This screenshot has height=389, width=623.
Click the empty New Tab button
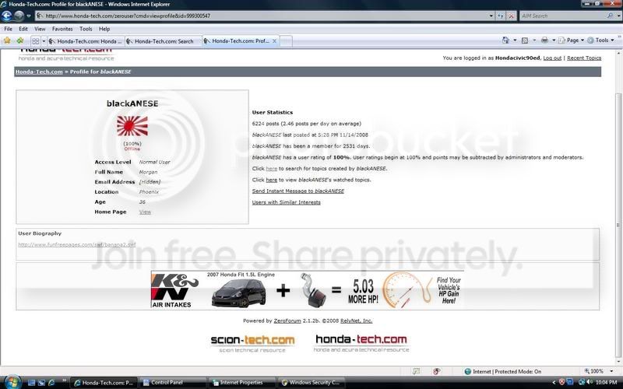286,41
